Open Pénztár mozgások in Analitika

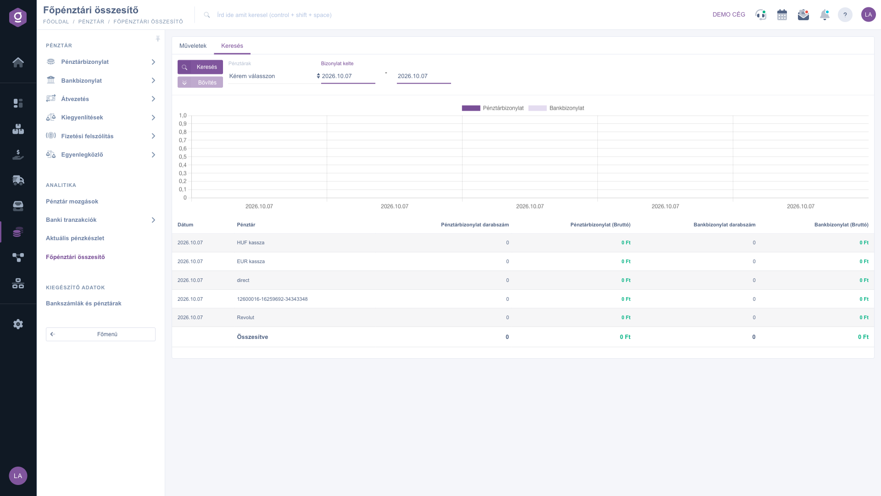(72, 202)
